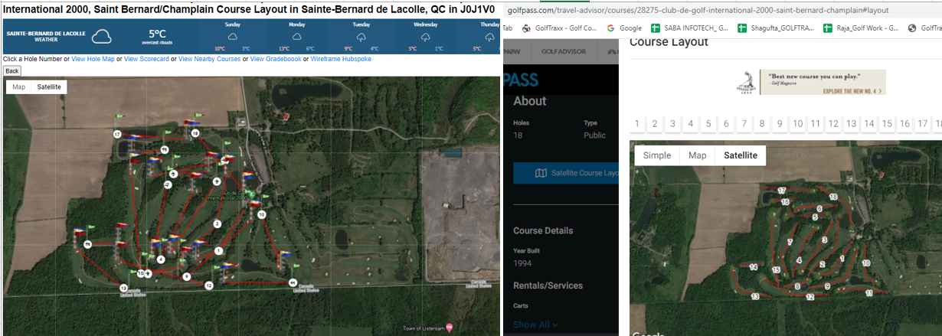Open the GolfTraxx - Golf Co... bookmark
The image size is (942, 336).
click(559, 28)
